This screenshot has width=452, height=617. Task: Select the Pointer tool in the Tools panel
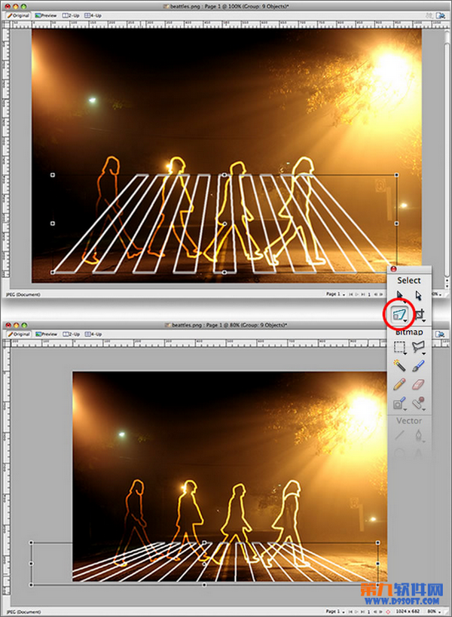(400, 296)
